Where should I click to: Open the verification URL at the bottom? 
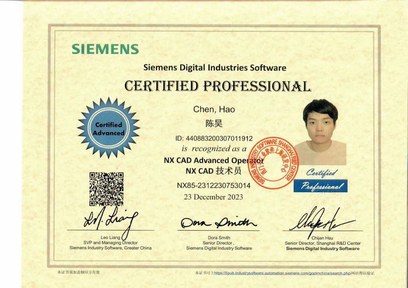pos(282,272)
